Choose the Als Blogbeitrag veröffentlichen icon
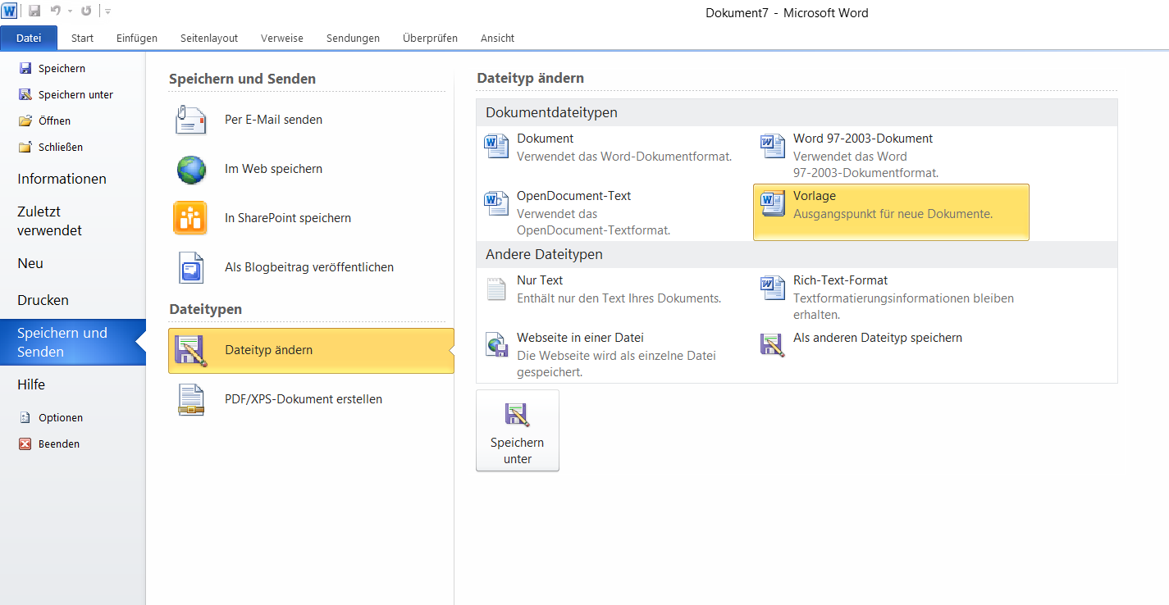This screenshot has width=1169, height=605. tap(190, 267)
